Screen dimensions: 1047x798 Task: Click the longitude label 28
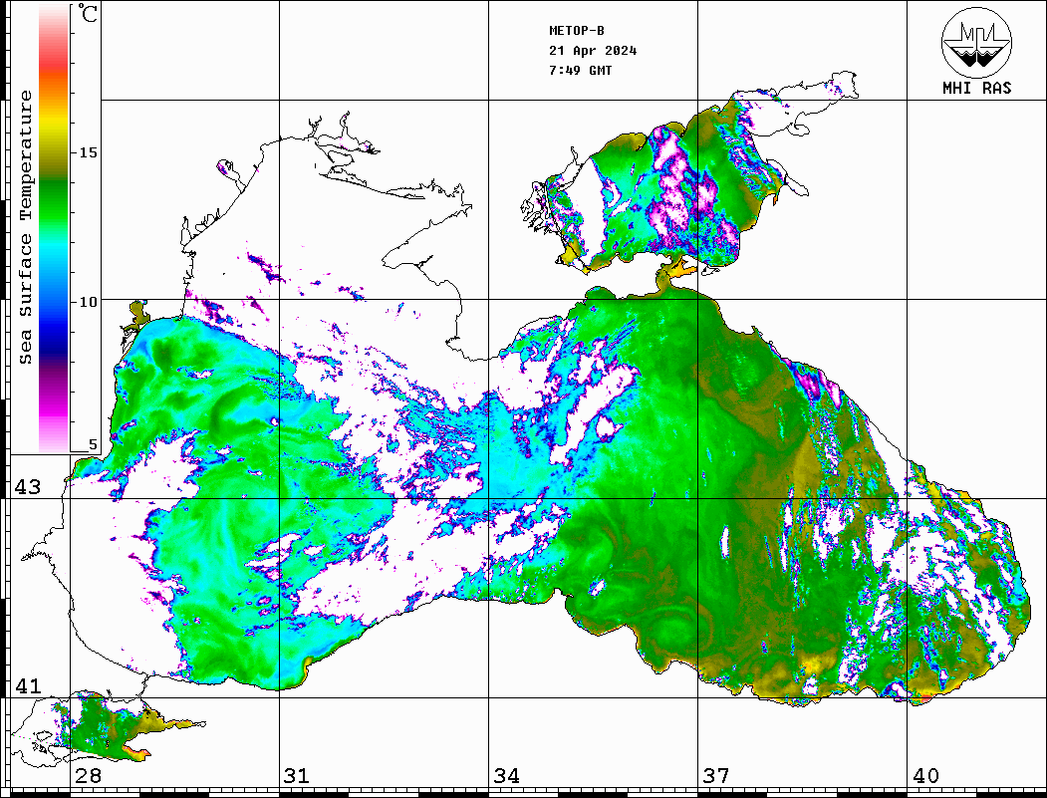pos(88,775)
